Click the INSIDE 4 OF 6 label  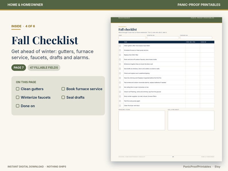(23, 26)
